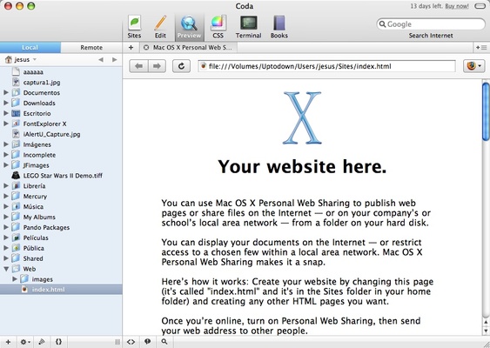Select the Shared folder
This screenshot has height=348, width=490.
61,258
